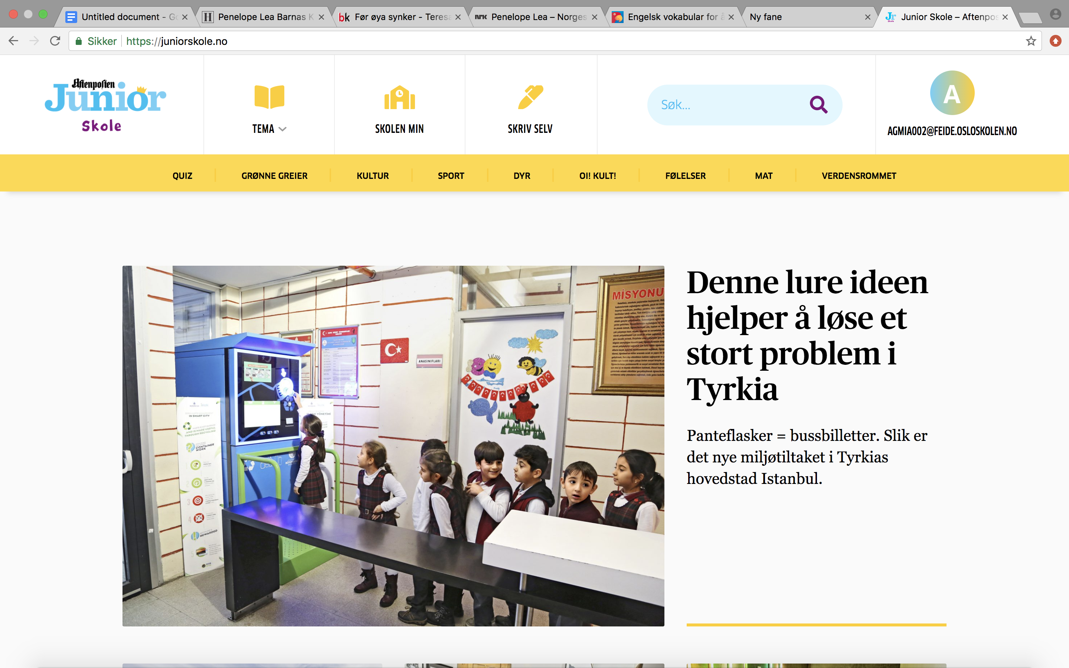The width and height of the screenshot is (1069, 668).
Task: Switch to the Ny fane tab
Action: [808, 17]
